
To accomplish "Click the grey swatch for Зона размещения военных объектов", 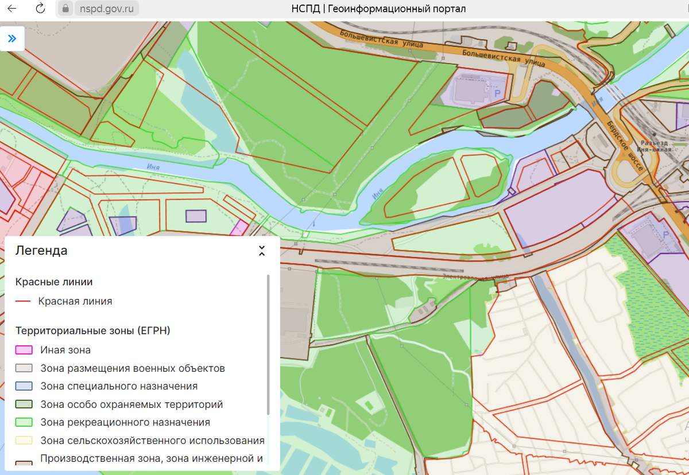I will [x=24, y=368].
